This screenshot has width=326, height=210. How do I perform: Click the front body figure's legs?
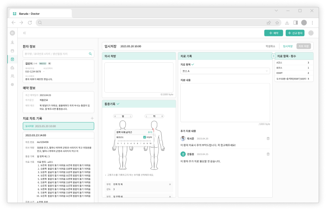click(x=123, y=158)
